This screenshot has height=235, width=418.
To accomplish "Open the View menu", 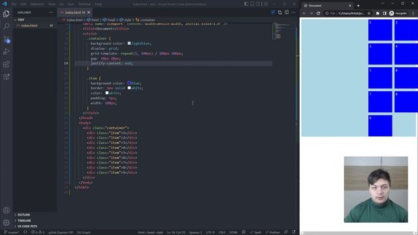I will coord(52,5).
